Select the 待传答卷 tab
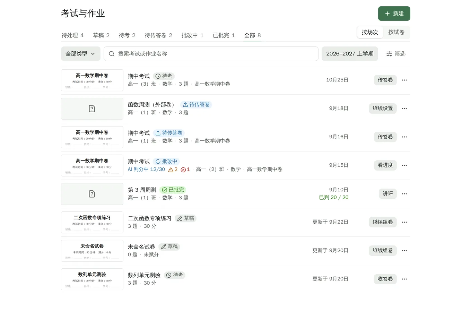 tap(158, 35)
